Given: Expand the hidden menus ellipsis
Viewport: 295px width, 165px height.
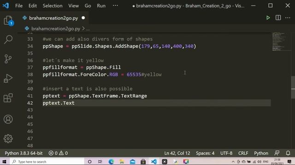Looking at the screenshot, I should point(115,5).
